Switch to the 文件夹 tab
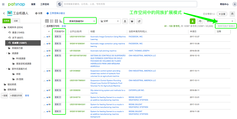The width and height of the screenshot is (237, 119). click(x=7, y=21)
